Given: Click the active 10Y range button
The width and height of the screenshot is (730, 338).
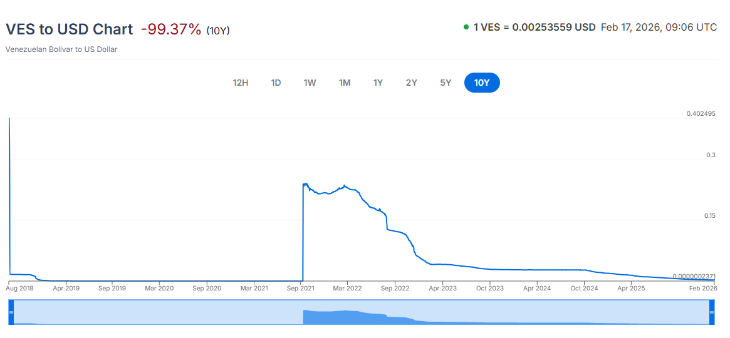Looking at the screenshot, I should point(482,83).
